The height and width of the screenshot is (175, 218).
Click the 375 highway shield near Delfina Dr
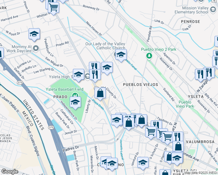coord(20,83)
